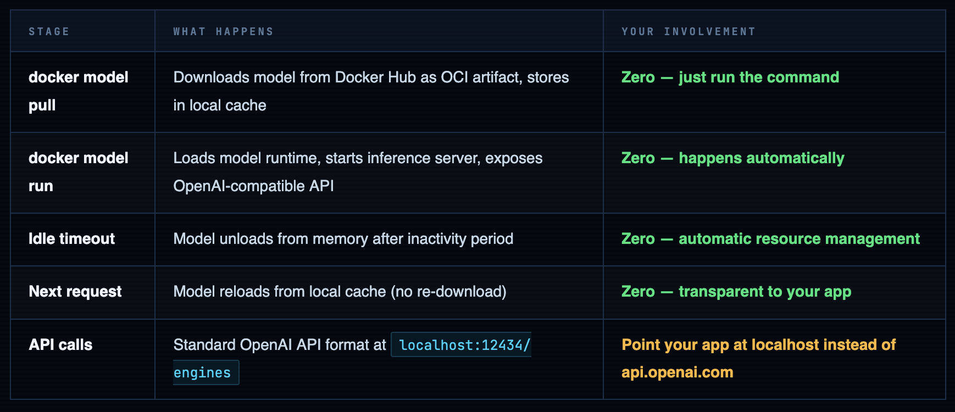Screen dimensions: 955x412
Task: Click "Standard OpenAI API format at" text
Action: pyautogui.click(x=280, y=345)
